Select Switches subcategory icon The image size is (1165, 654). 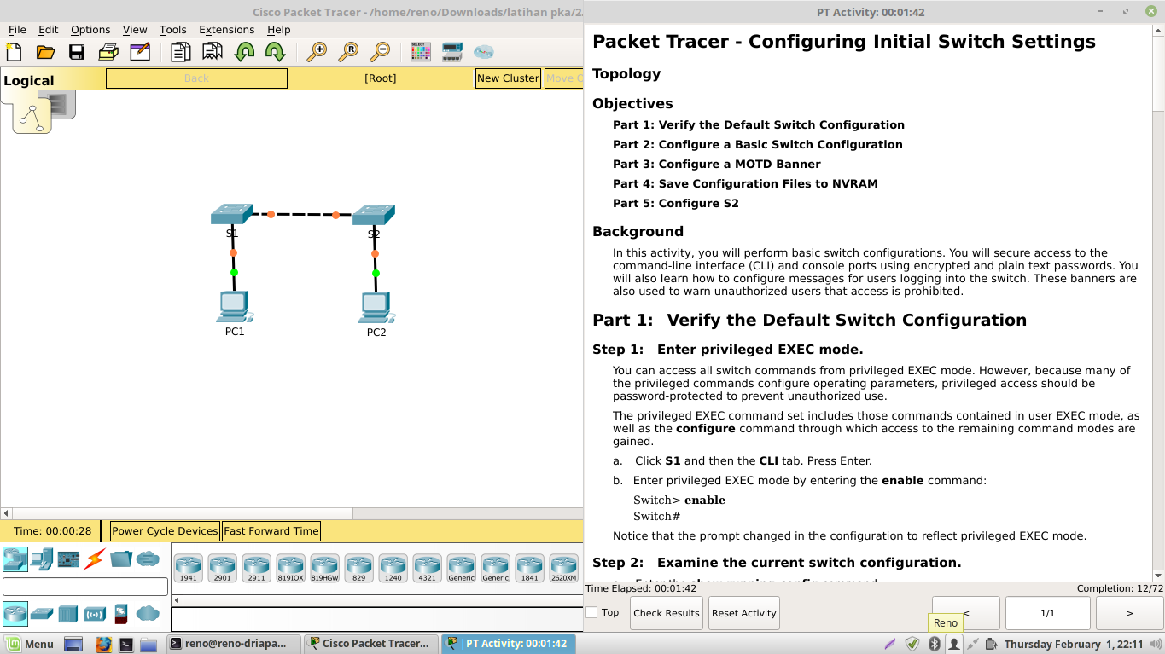pos(42,614)
